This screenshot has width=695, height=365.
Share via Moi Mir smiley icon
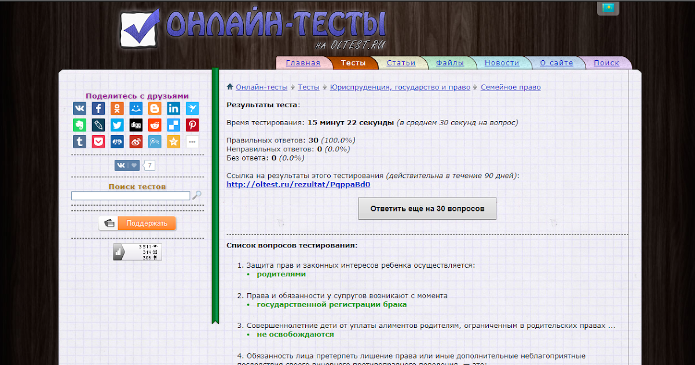136,108
